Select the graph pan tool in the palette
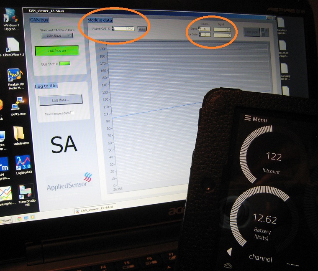The image size is (318, 271). pos(263,35)
